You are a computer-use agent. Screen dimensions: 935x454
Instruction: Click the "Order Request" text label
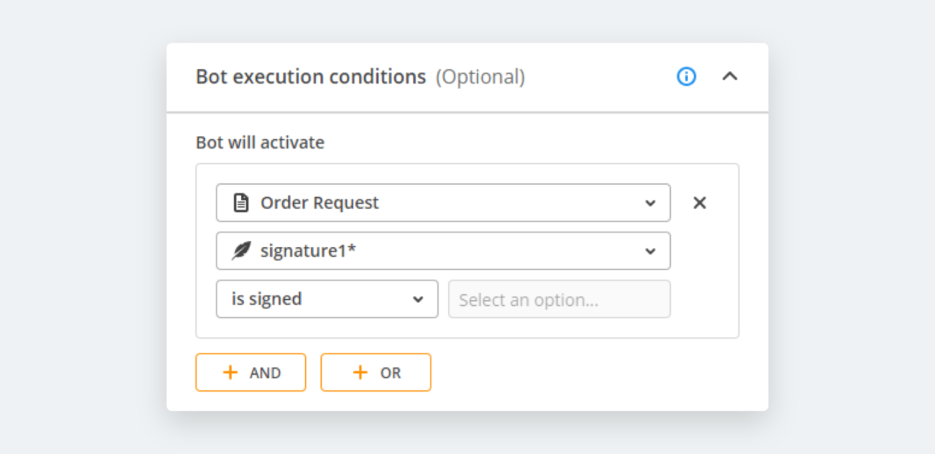320,203
